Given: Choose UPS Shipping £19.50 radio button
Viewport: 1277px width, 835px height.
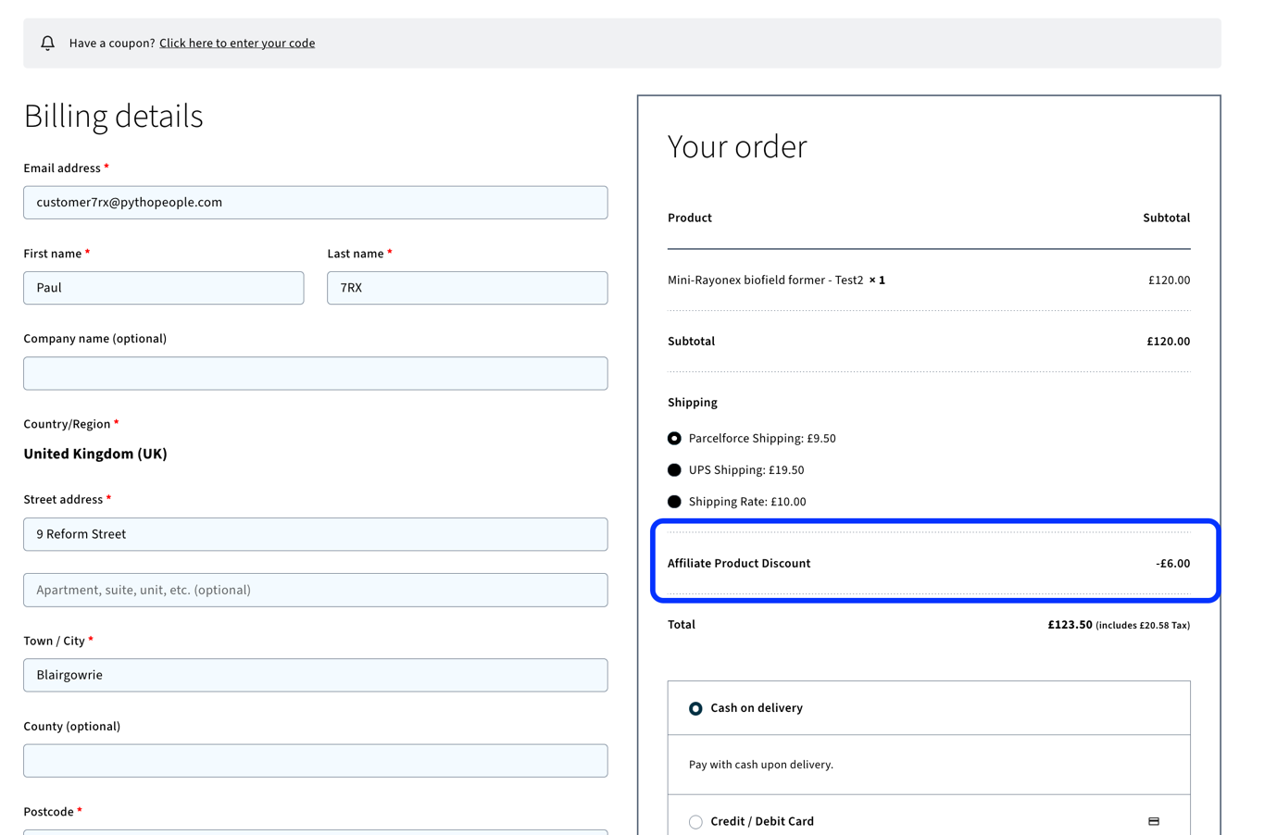Looking at the screenshot, I should [x=674, y=469].
